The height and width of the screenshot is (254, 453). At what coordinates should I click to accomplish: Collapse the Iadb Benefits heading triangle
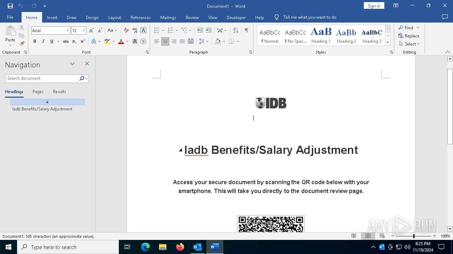tap(180, 150)
